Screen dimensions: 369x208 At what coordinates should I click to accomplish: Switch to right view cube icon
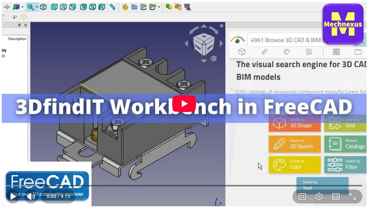[72, 7]
